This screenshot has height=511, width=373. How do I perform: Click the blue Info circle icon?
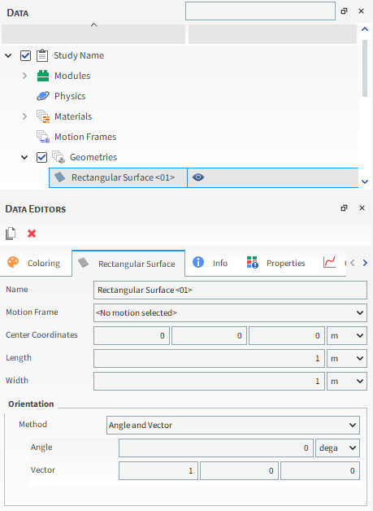(x=198, y=262)
